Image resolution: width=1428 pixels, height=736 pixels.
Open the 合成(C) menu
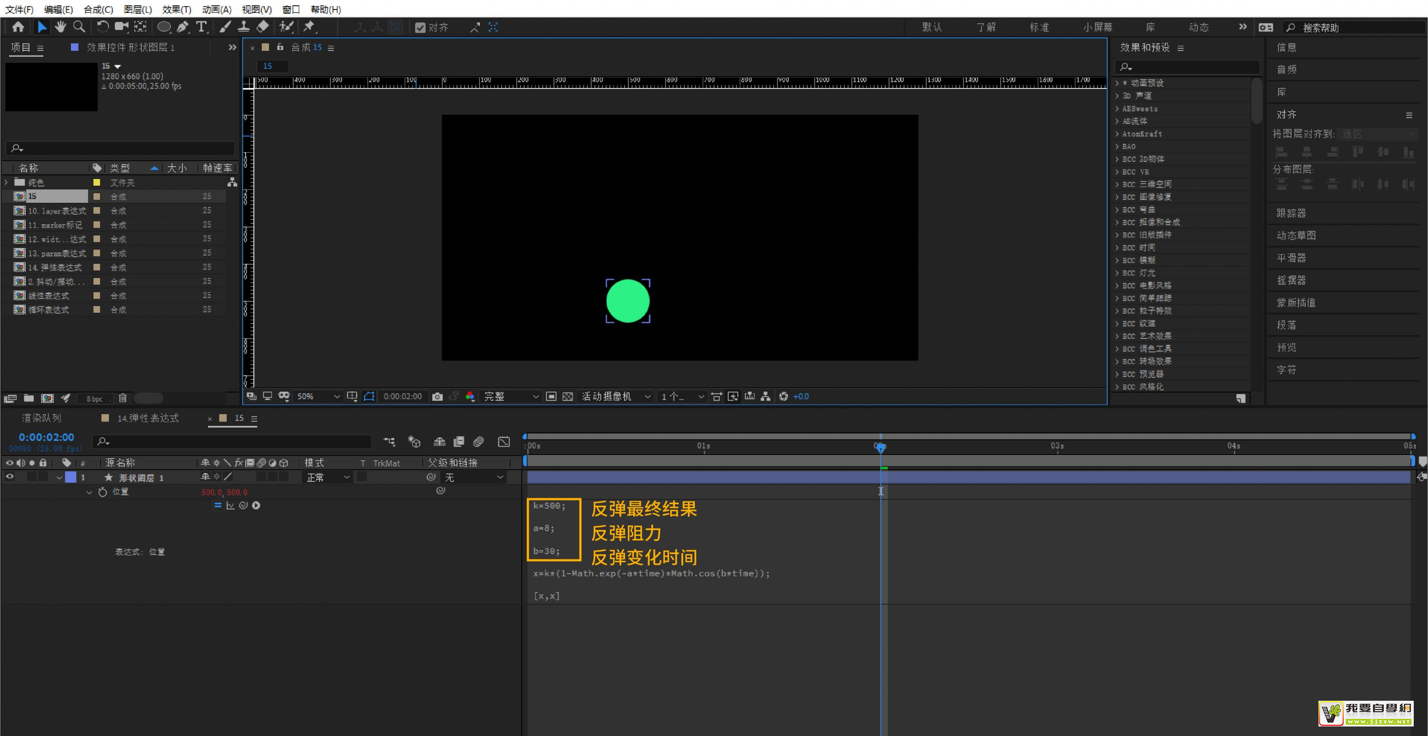coord(98,10)
